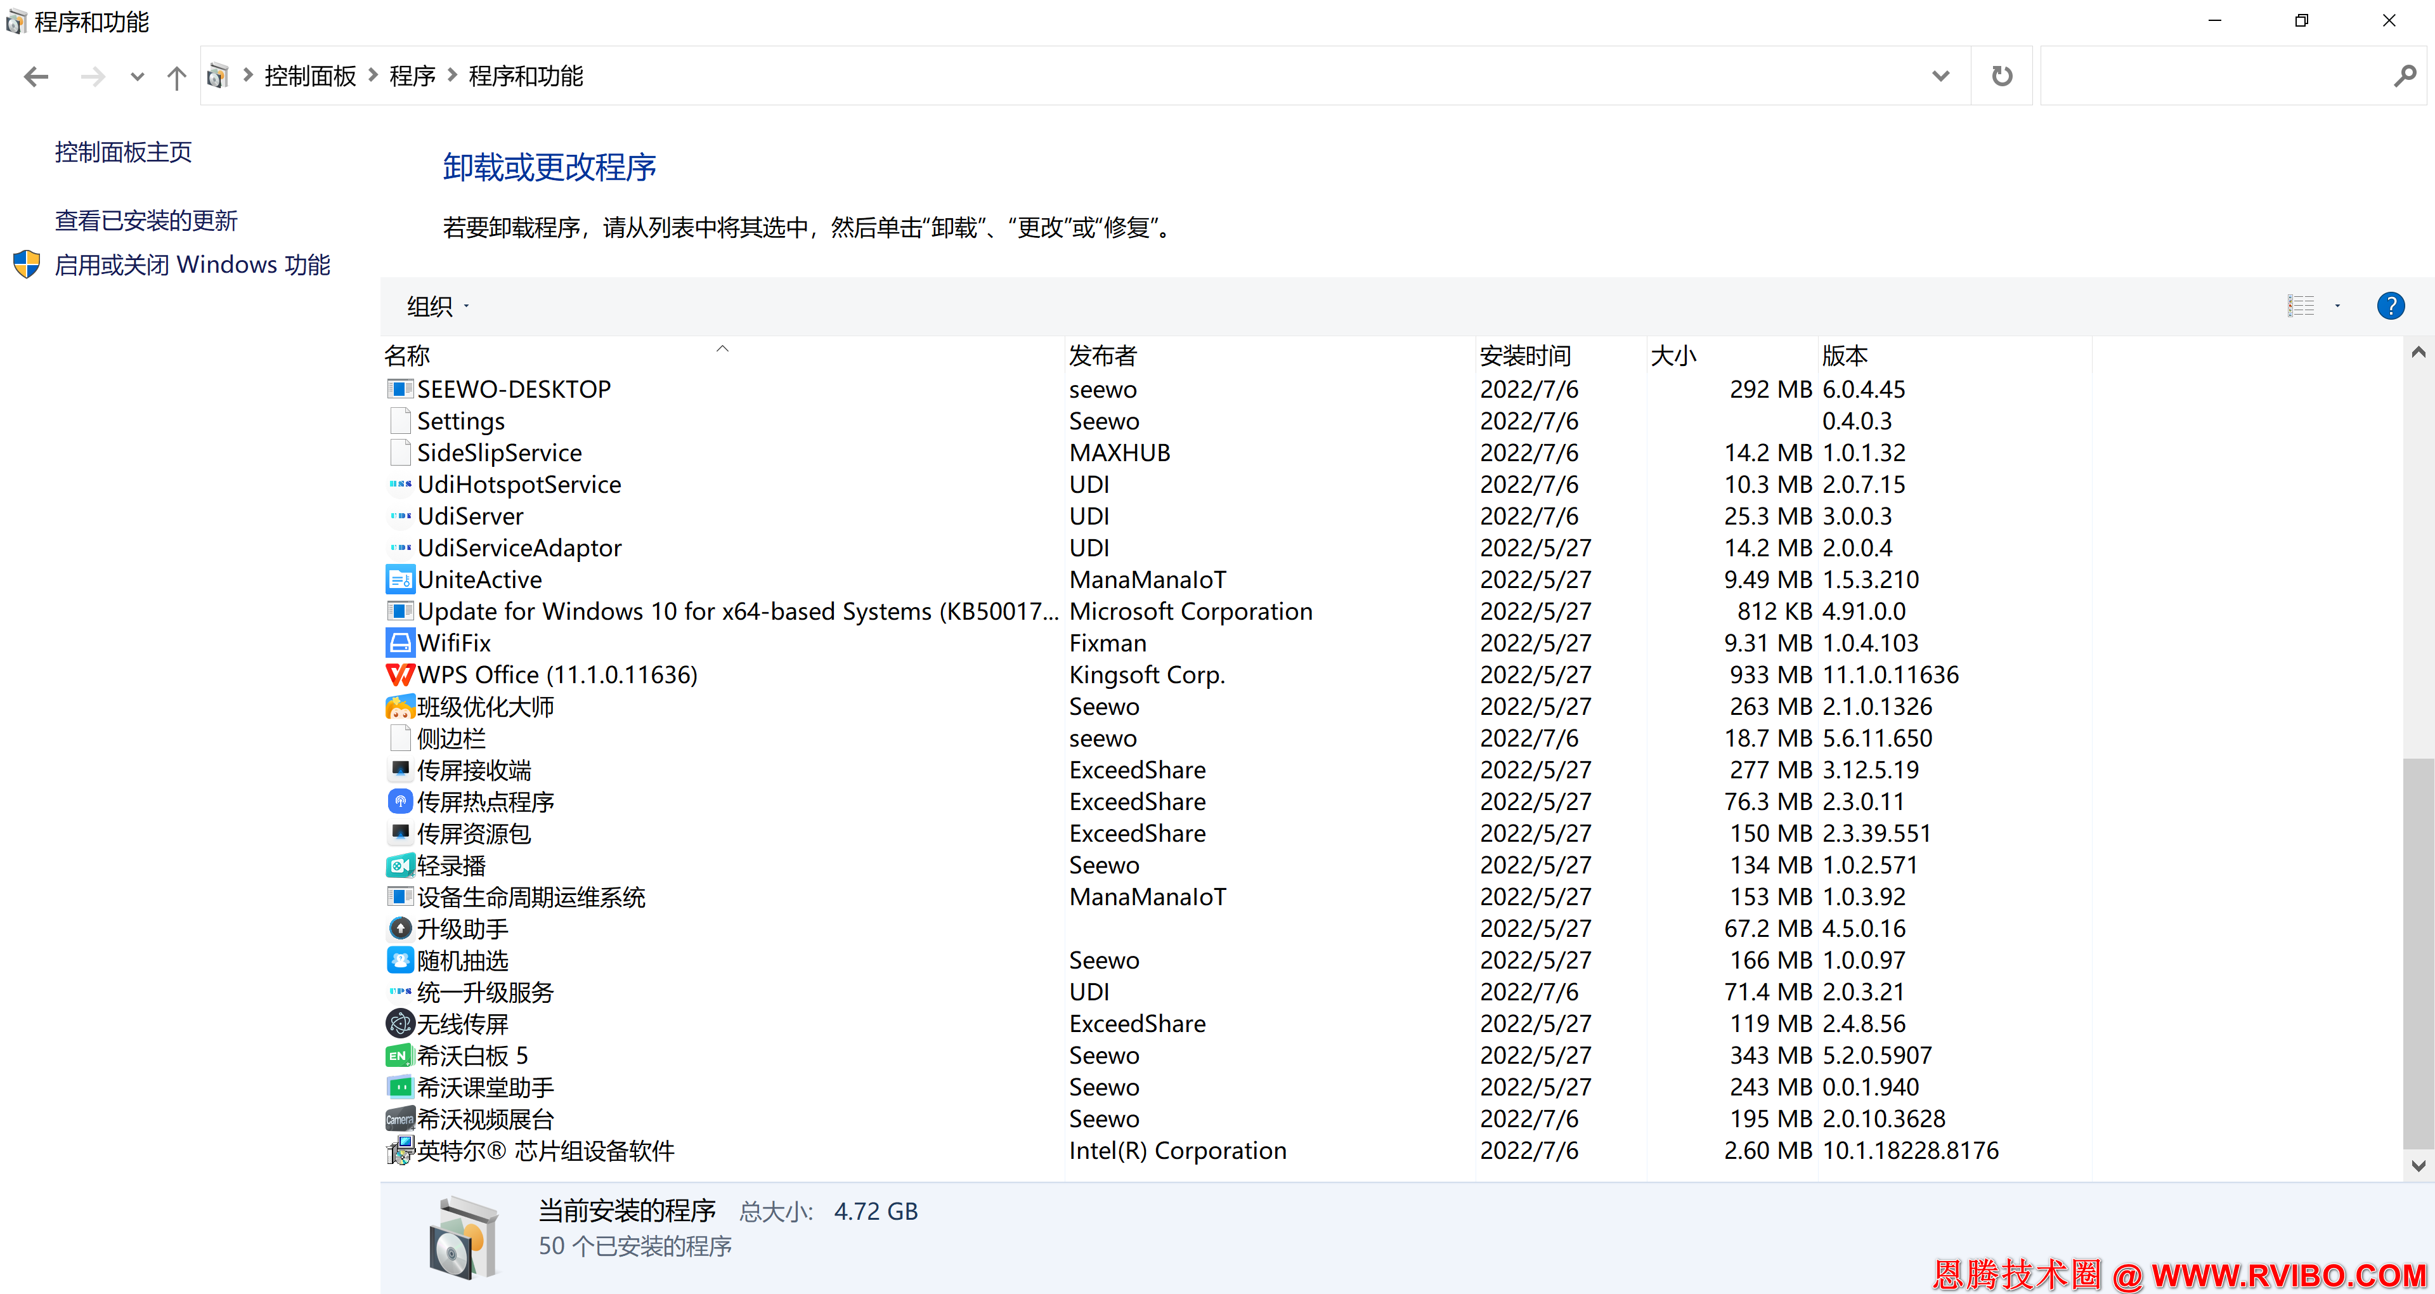The width and height of the screenshot is (2435, 1294).
Task: Click the vertical scrollbar thumb
Action: pyautogui.click(x=2418, y=953)
